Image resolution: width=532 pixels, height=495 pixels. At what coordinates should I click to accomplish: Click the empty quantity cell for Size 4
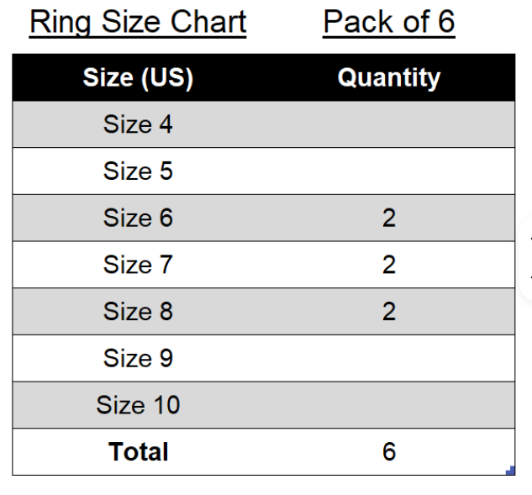(389, 124)
